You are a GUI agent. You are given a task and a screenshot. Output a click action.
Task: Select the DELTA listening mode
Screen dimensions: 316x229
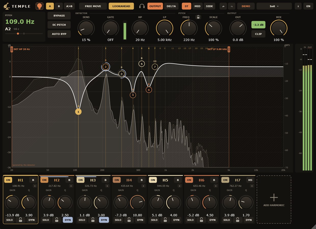[x=171, y=6]
